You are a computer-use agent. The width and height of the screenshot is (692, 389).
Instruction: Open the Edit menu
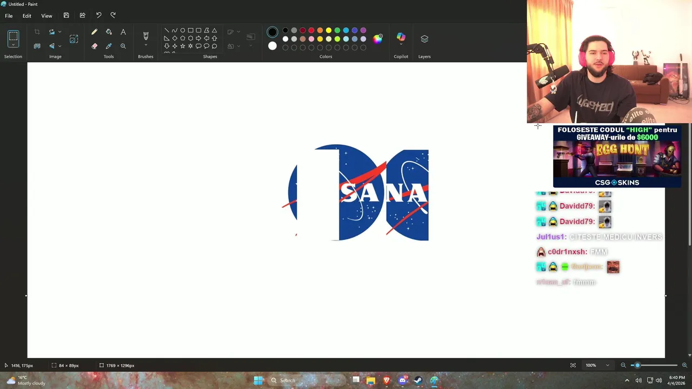[27, 16]
